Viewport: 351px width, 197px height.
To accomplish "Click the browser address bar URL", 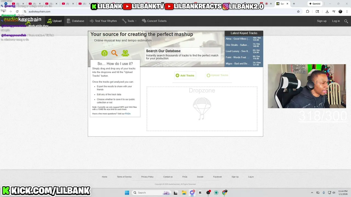I will [39, 11].
